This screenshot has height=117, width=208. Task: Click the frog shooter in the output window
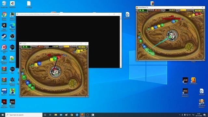(55, 71)
